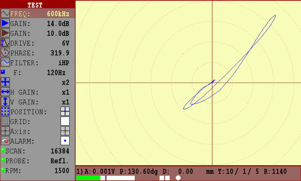The image size is (301, 181).
Task: Click the POSITION: label
Action: point(29,112)
